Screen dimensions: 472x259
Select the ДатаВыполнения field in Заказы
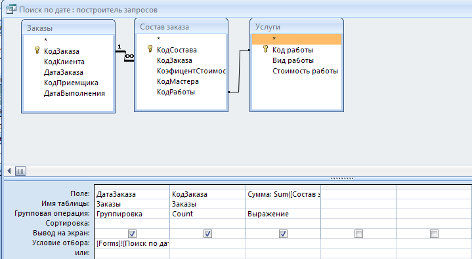[x=74, y=93]
